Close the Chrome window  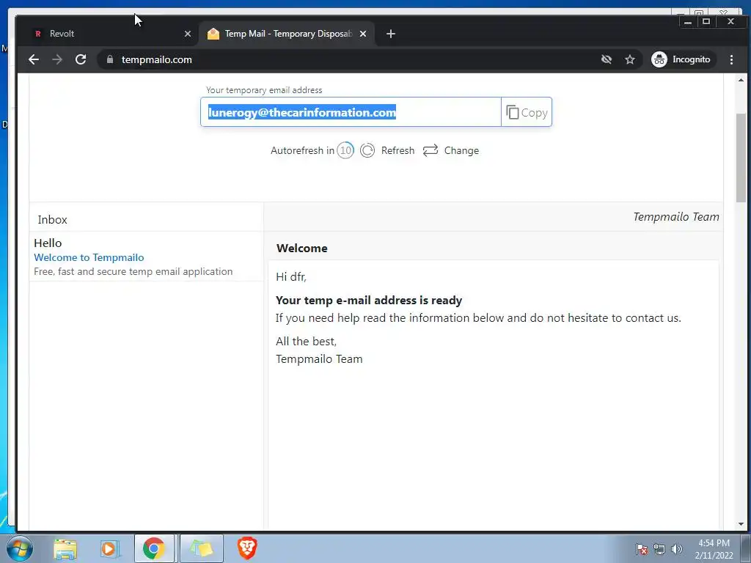(x=731, y=21)
